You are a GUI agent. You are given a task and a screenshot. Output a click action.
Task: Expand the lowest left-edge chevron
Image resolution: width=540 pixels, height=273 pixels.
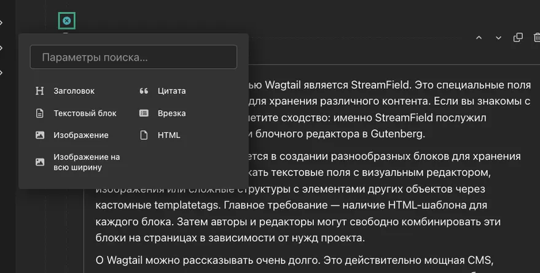click(x=2, y=72)
